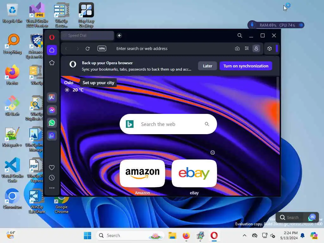Viewport: 324px width, 243px height.
Task: Click Set up your city tooltip
Action: tap(98, 83)
